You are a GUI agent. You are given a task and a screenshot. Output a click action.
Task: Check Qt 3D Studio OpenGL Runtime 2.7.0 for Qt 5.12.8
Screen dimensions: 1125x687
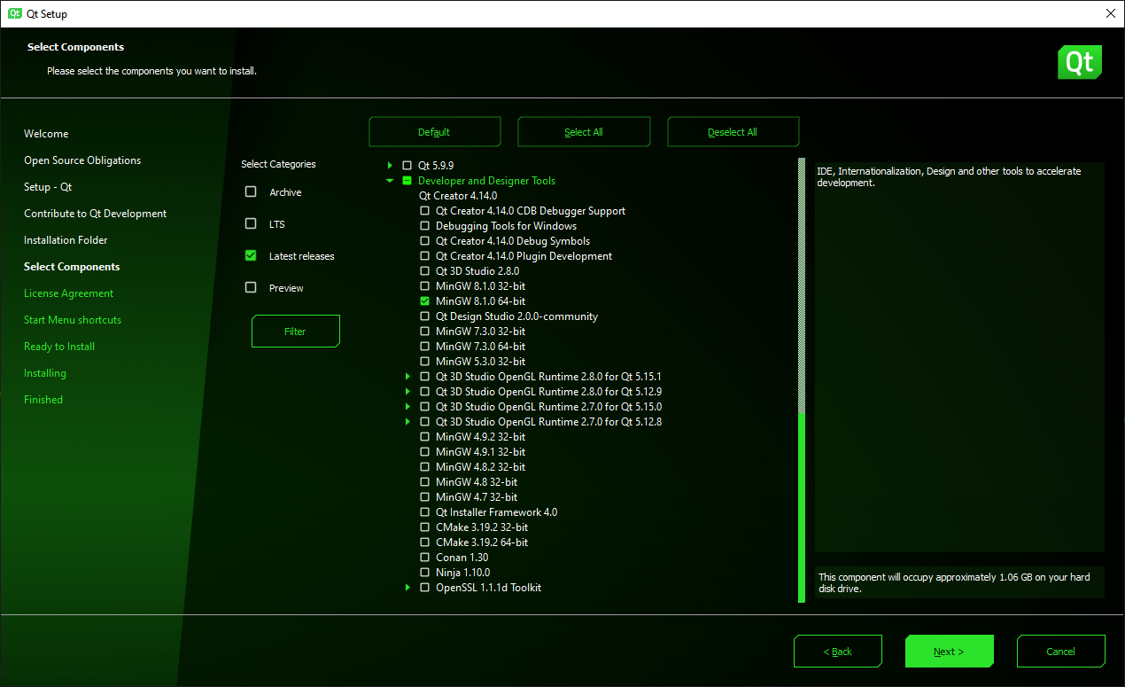[425, 422]
